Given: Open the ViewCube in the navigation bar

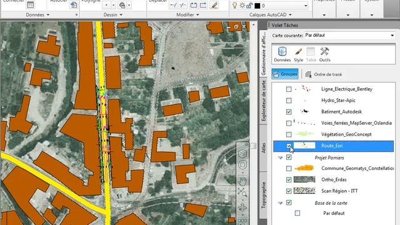Looking at the screenshot, I should 242,153.
